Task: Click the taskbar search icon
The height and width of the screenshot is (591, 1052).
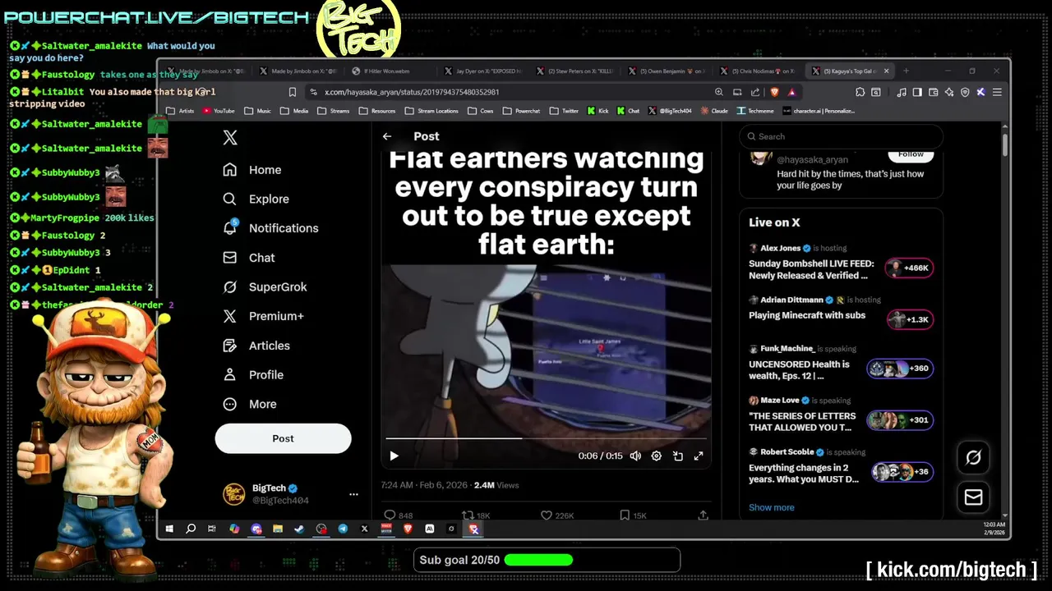Action: pyautogui.click(x=191, y=529)
